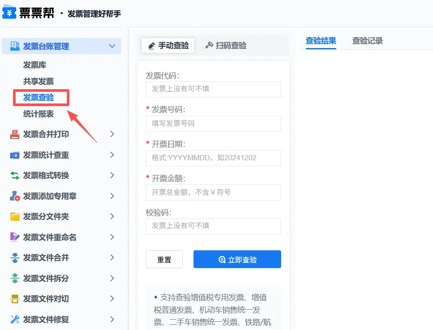Click the 发票文件修复 wrench icon
This screenshot has height=330, width=433.
point(15,320)
